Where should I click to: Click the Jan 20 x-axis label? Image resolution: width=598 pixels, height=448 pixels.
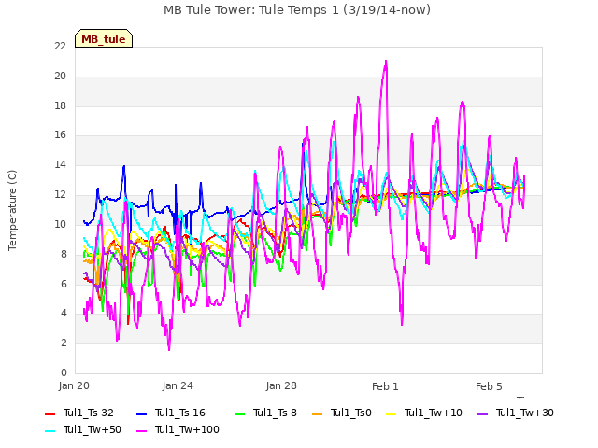pos(74,385)
